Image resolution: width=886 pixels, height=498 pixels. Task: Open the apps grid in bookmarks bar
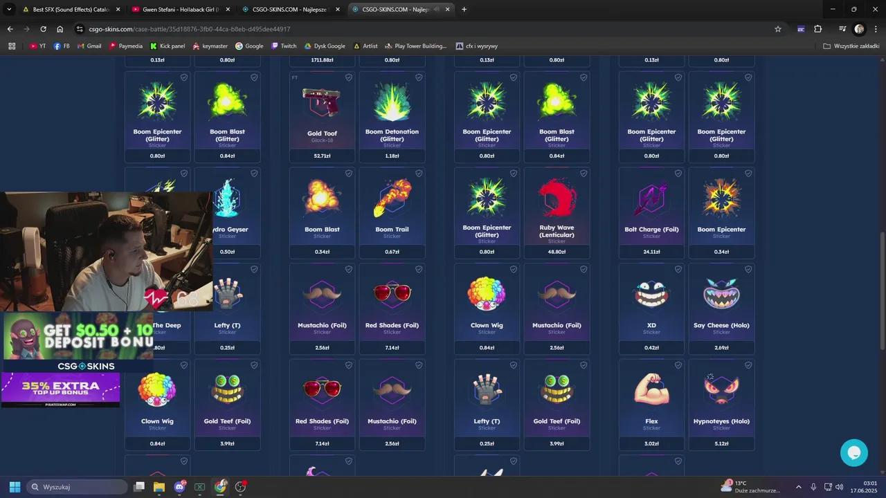click(12, 46)
